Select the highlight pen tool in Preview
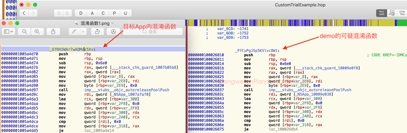 (74, 31)
